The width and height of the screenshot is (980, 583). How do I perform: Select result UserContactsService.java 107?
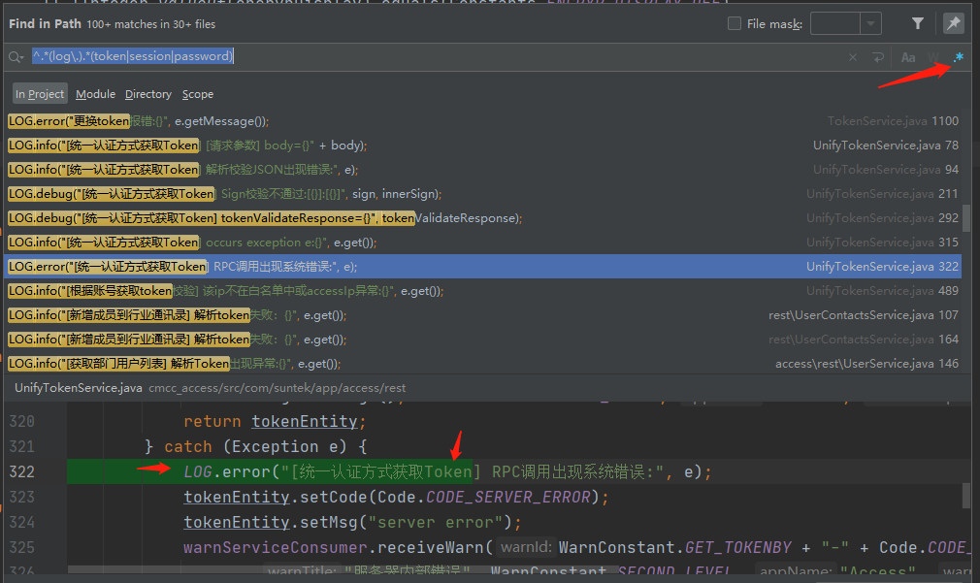(x=482, y=315)
